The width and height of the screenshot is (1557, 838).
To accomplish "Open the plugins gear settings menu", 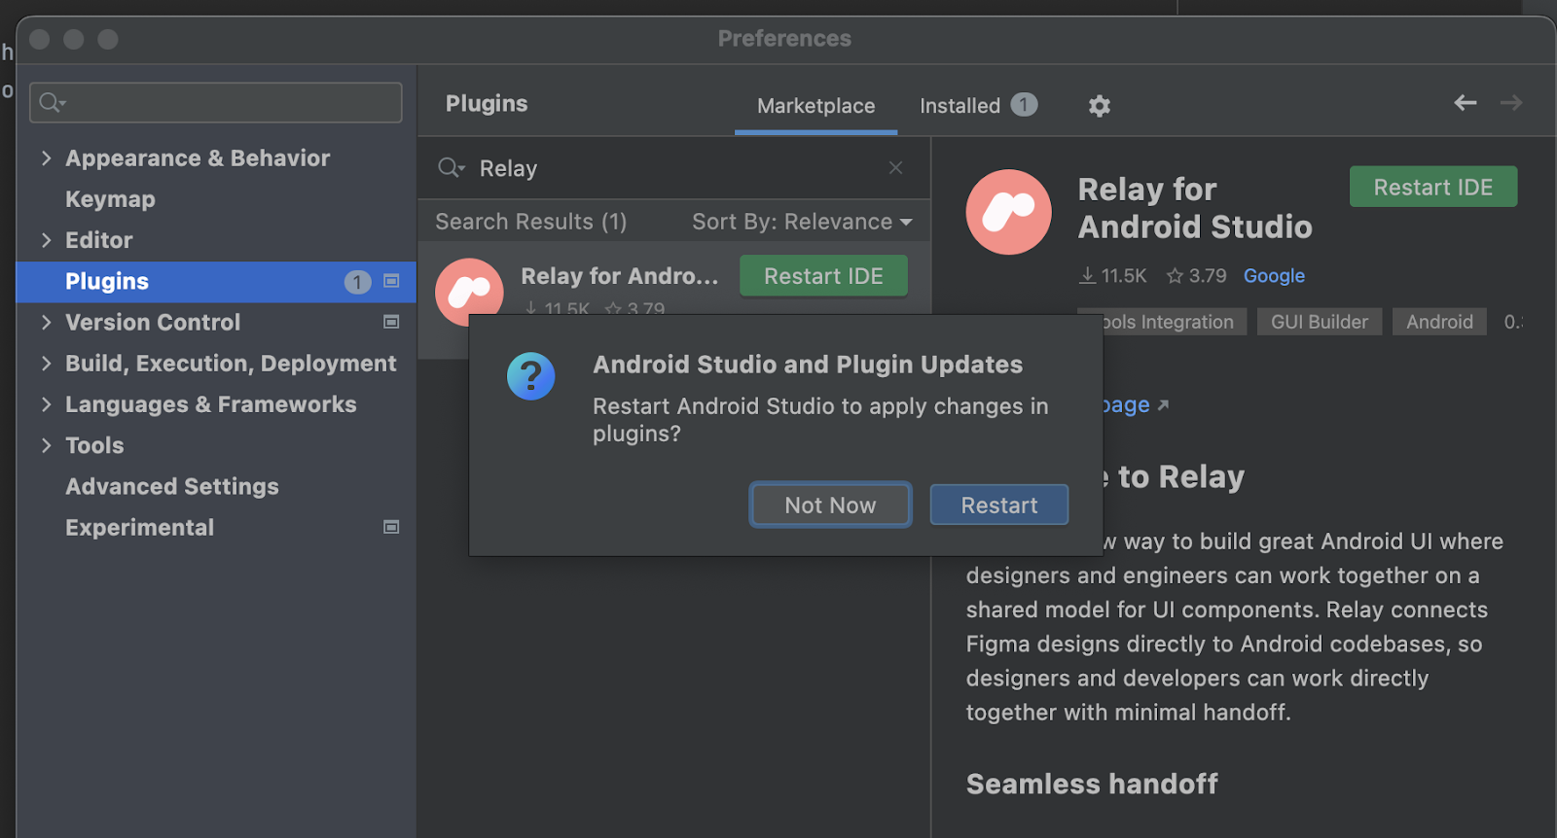I will (1099, 106).
